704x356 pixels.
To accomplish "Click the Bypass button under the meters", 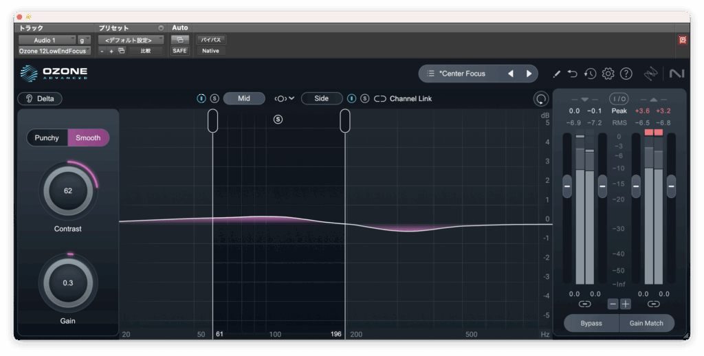I will 591,323.
